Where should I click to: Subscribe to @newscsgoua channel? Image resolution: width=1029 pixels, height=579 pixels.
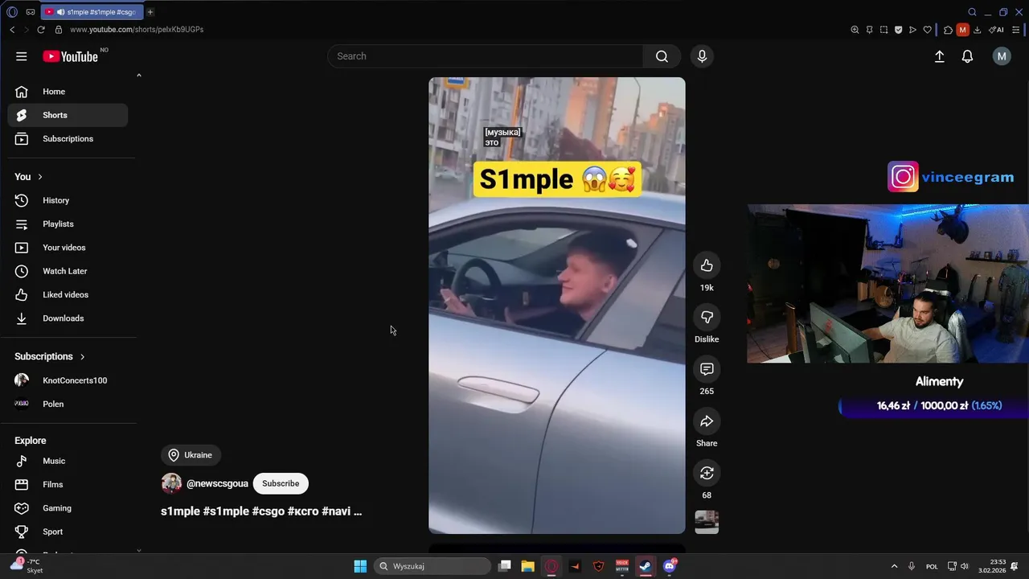click(281, 483)
